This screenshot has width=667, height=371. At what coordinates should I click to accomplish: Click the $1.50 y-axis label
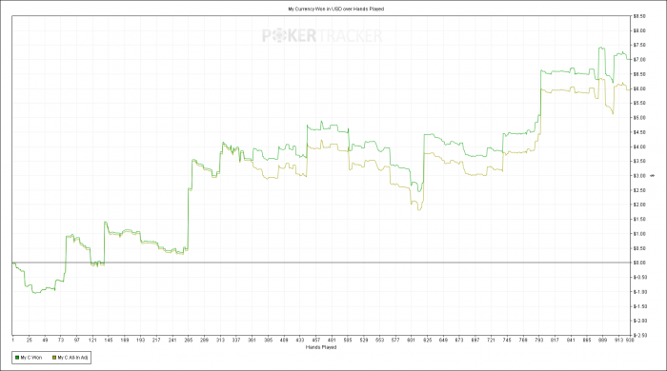[639, 220]
